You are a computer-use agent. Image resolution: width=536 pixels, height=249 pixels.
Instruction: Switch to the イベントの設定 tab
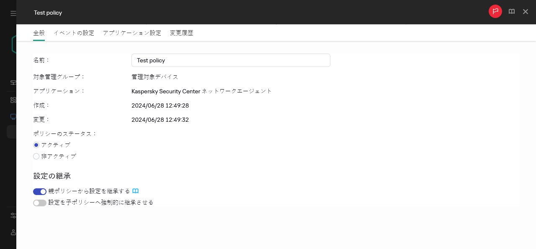coord(74,33)
